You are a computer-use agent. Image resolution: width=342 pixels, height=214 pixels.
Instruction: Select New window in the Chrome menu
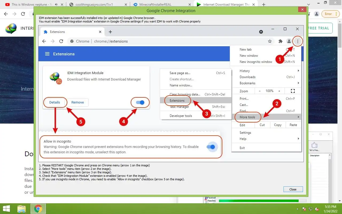click(249, 56)
